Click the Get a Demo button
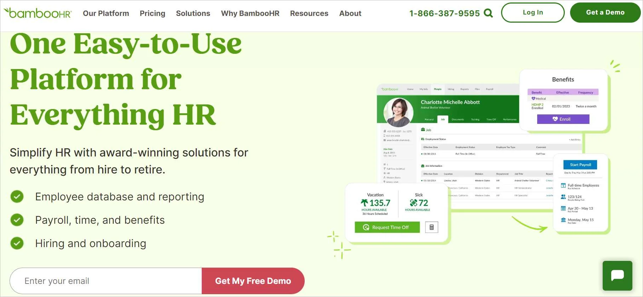 (x=605, y=12)
